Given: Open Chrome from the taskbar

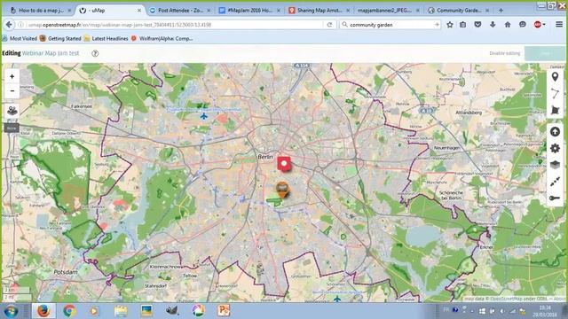Looking at the screenshot, I should (x=69, y=311).
